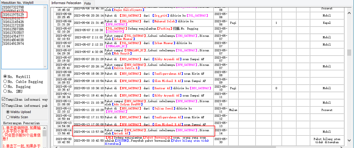Click the waybill list scroll-down arrow

[46, 67]
